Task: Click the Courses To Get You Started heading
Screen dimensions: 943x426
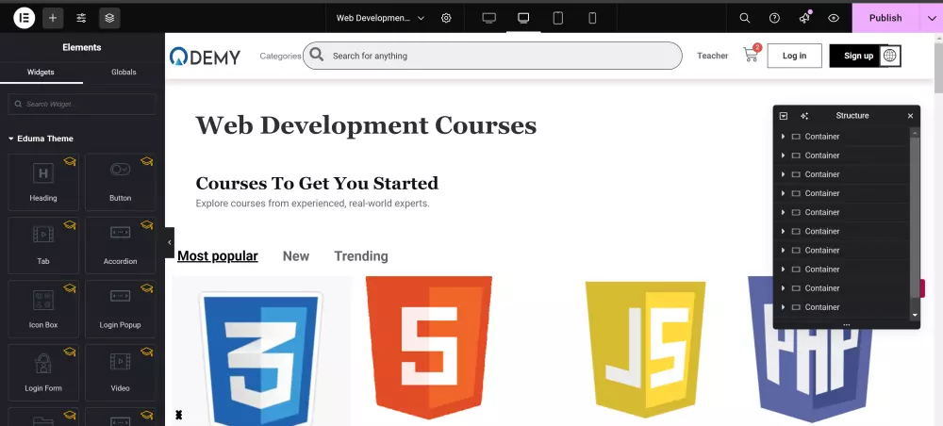Action: (x=317, y=183)
